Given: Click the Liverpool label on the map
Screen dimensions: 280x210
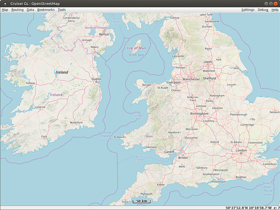Looking at the screenshot, I should (x=174, y=82).
